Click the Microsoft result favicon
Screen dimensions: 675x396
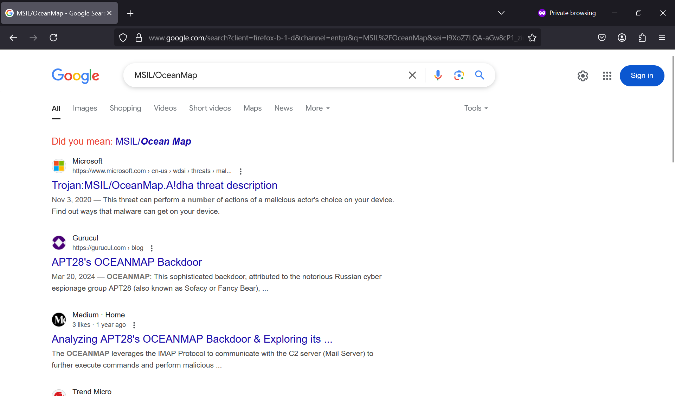59,166
